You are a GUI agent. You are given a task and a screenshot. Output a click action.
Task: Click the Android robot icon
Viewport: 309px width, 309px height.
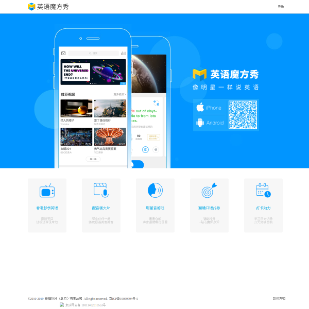[200, 123]
